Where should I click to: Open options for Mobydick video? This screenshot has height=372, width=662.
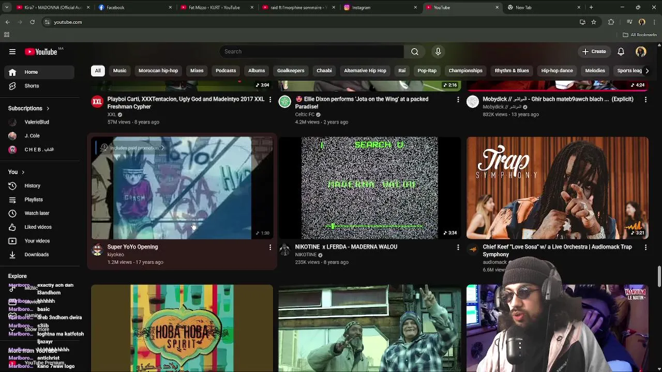coord(645,99)
